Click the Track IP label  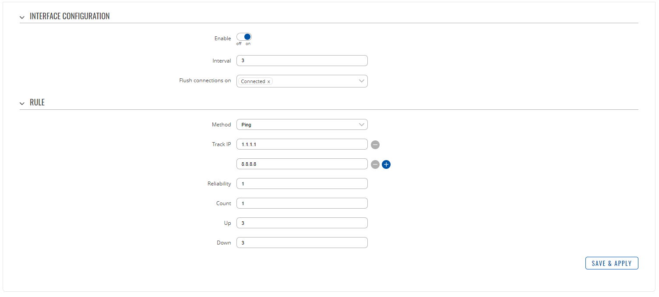pos(222,144)
